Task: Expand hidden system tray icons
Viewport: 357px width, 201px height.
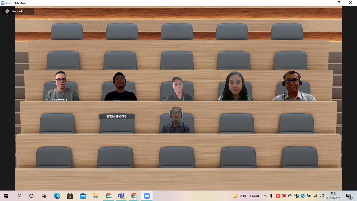Action: (x=265, y=196)
